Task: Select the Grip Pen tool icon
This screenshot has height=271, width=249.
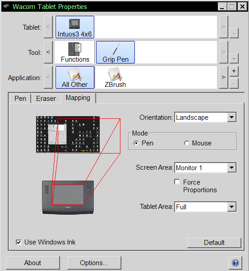Action: pyautogui.click(x=115, y=52)
